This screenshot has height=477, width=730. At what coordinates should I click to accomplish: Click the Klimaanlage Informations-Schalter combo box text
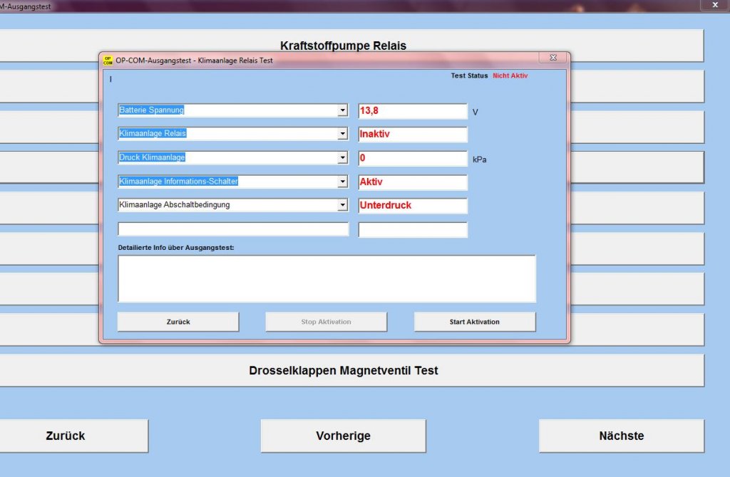178,181
